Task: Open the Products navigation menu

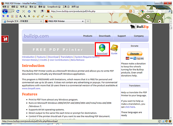Action: 88,36
